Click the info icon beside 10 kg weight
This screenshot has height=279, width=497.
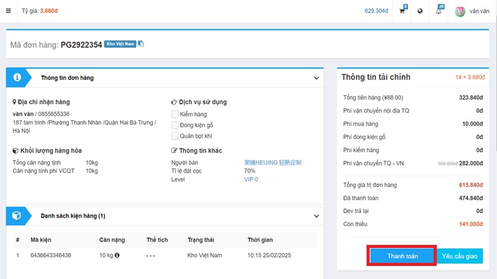point(117,255)
